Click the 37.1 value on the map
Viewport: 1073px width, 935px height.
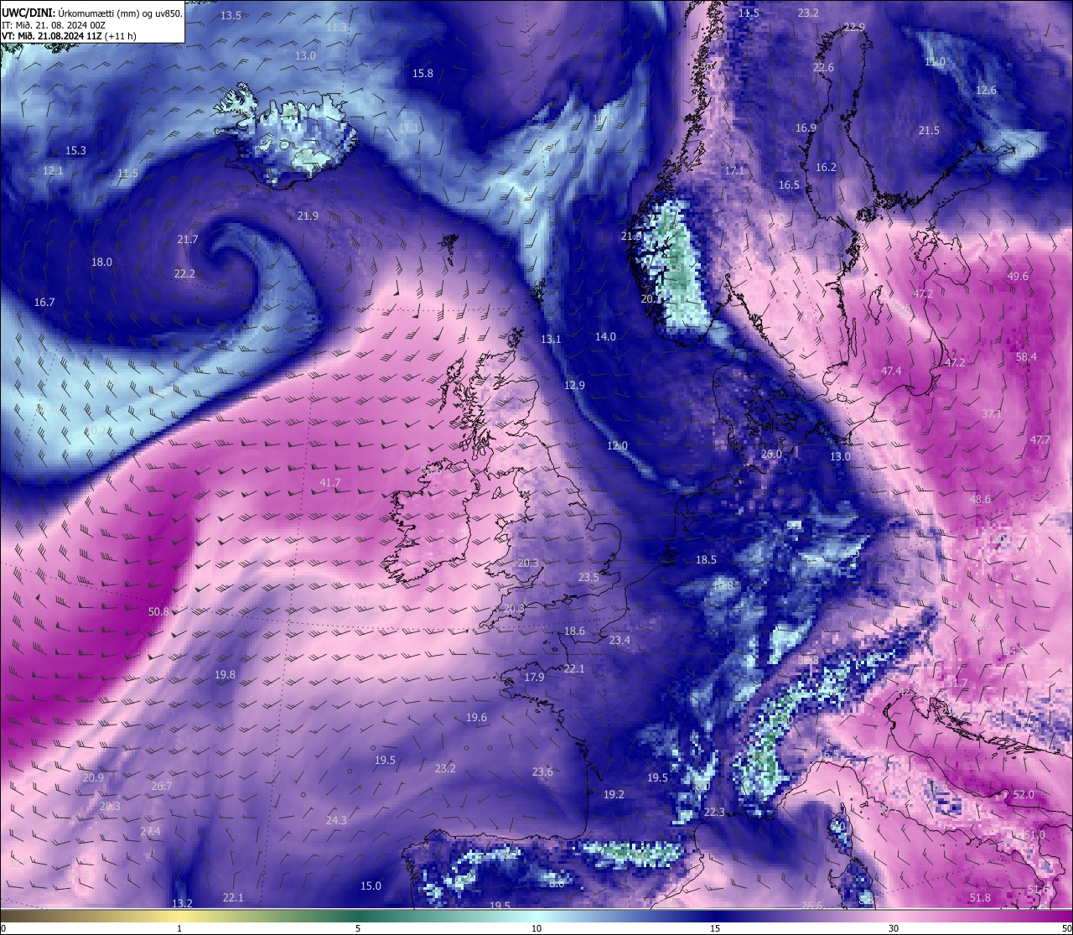pos(992,414)
